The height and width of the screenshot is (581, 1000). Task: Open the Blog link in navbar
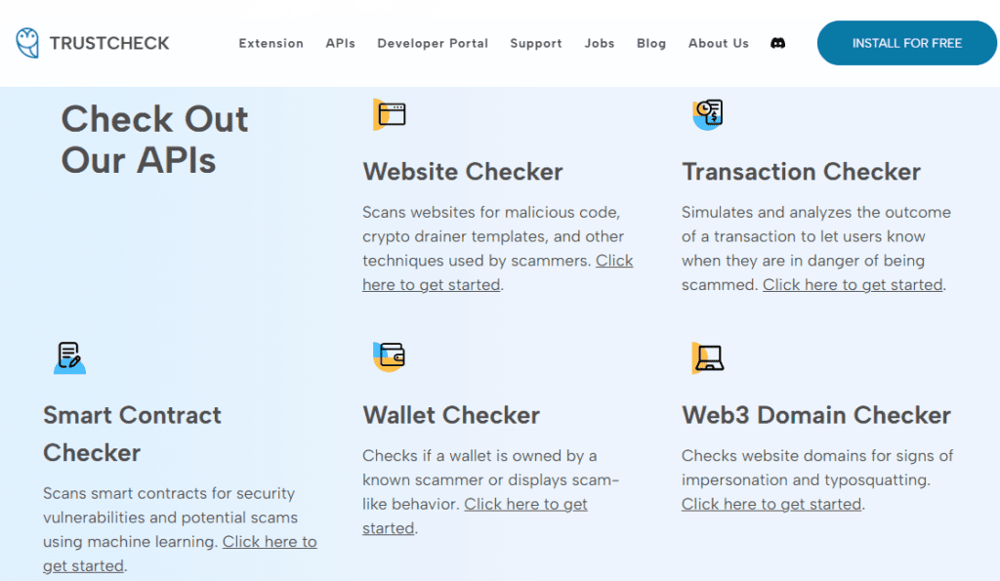(651, 43)
